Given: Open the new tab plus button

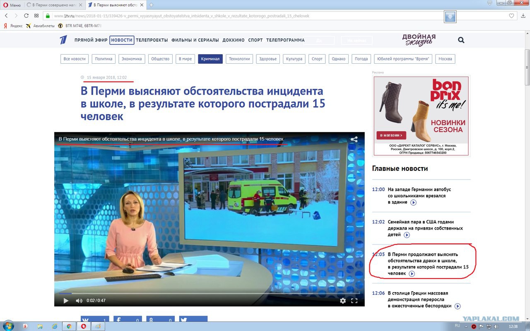Looking at the screenshot, I should coord(151,5).
